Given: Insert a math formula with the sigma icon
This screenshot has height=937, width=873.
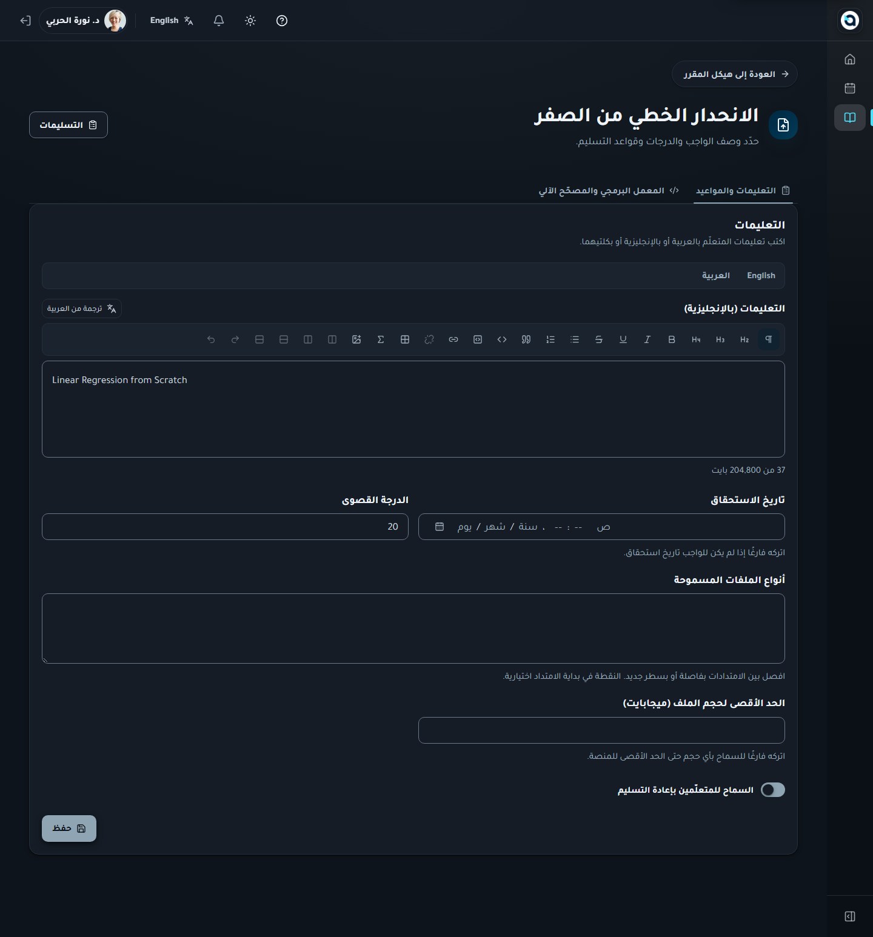Looking at the screenshot, I should coord(381,339).
